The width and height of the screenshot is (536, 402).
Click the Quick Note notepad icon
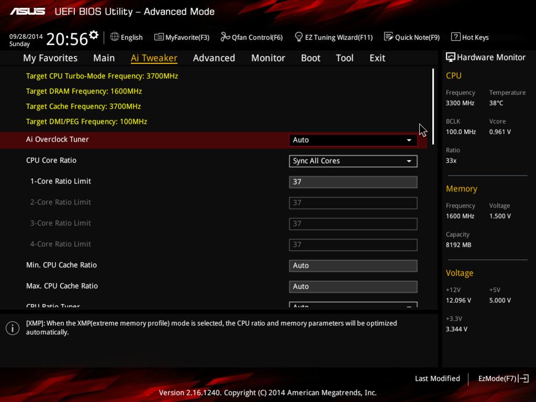pos(388,37)
